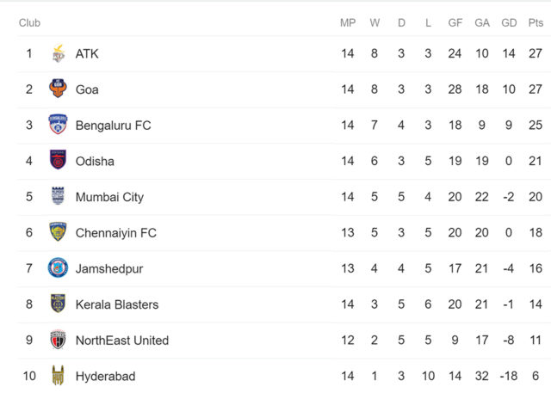Click the ATK club logo
Screen dimensions: 551x393
click(59, 53)
